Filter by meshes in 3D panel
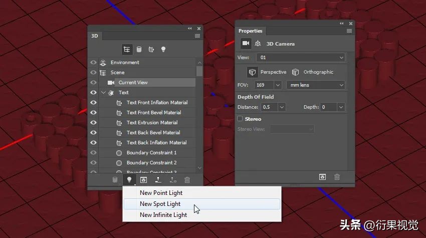Image resolution: width=426 pixels, height=238 pixels. (x=139, y=50)
